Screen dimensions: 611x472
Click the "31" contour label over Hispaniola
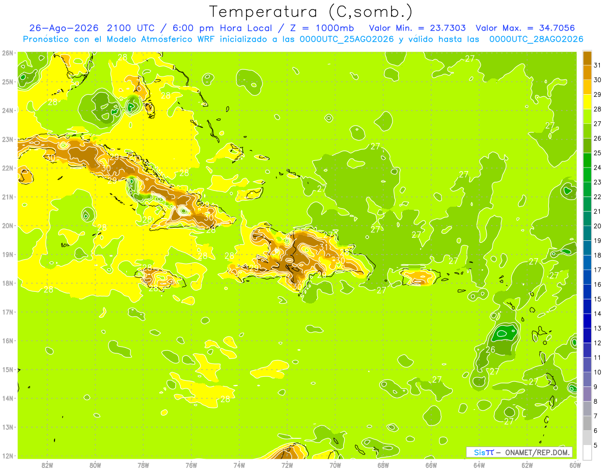[323, 247]
